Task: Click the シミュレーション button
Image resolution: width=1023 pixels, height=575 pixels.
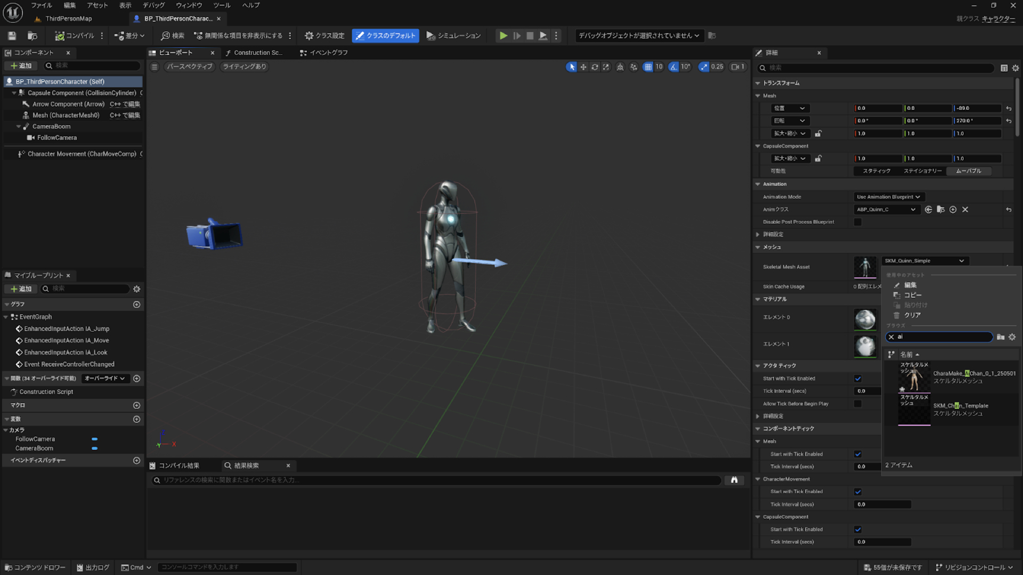Action: (x=453, y=36)
